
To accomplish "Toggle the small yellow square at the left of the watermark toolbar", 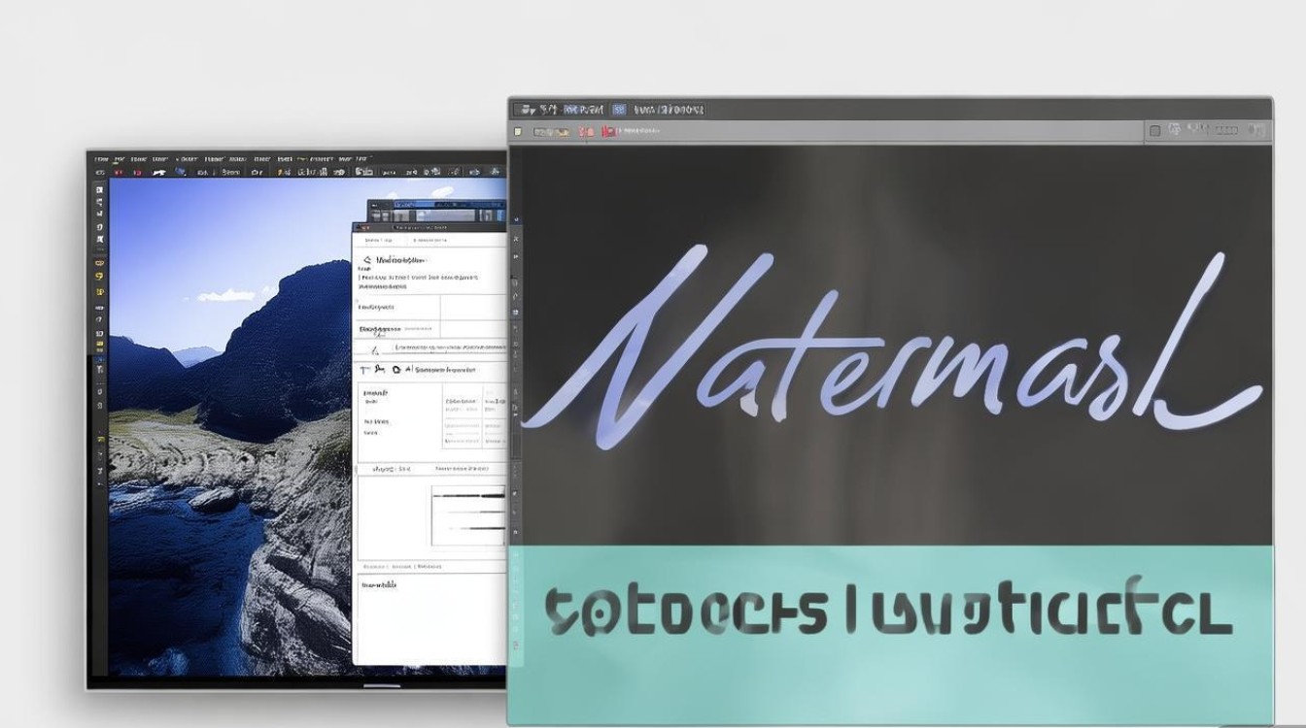I will point(518,131).
